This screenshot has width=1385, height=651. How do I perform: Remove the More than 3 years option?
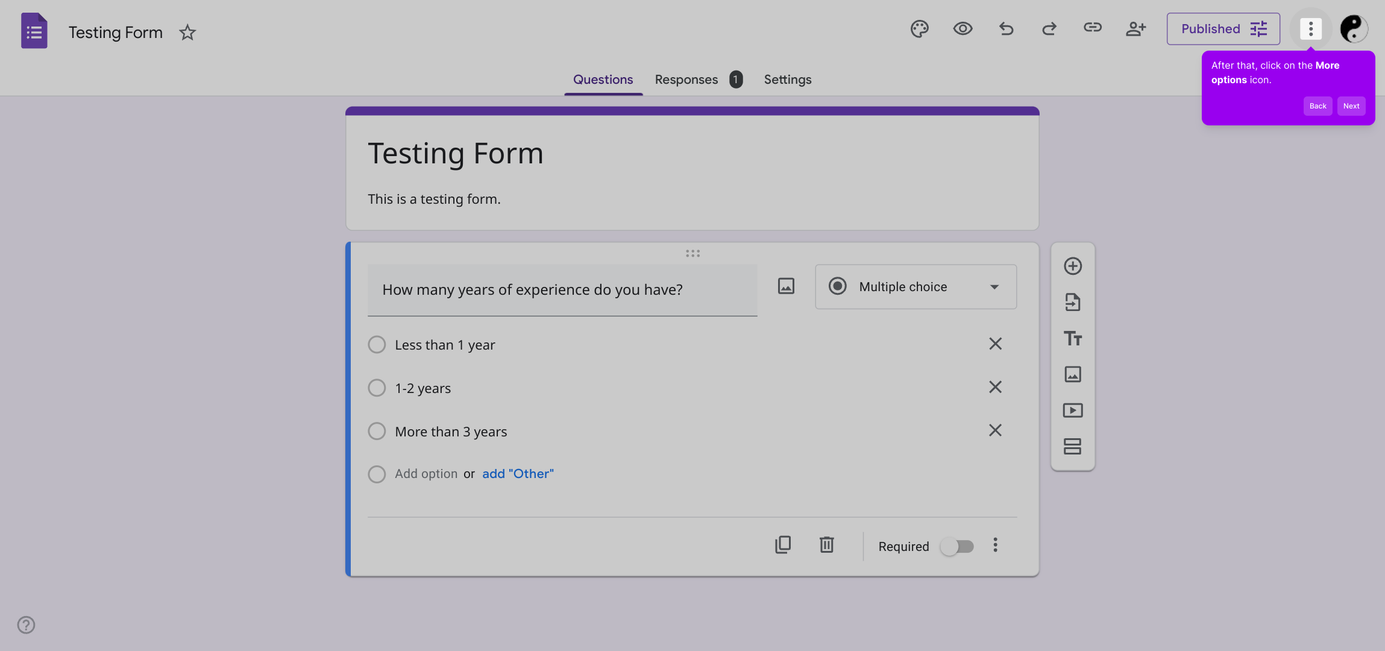pyautogui.click(x=995, y=430)
